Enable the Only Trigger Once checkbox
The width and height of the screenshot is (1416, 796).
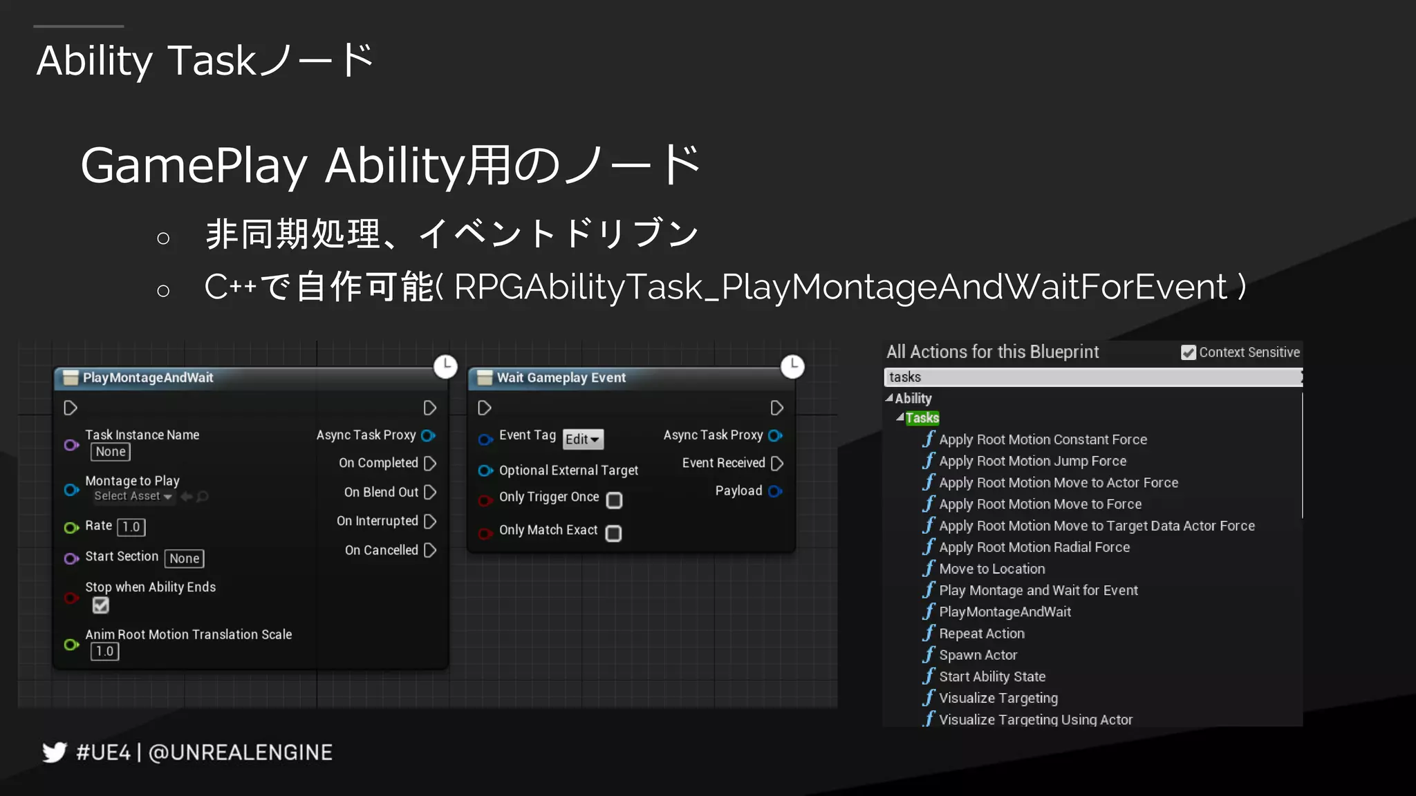614,500
